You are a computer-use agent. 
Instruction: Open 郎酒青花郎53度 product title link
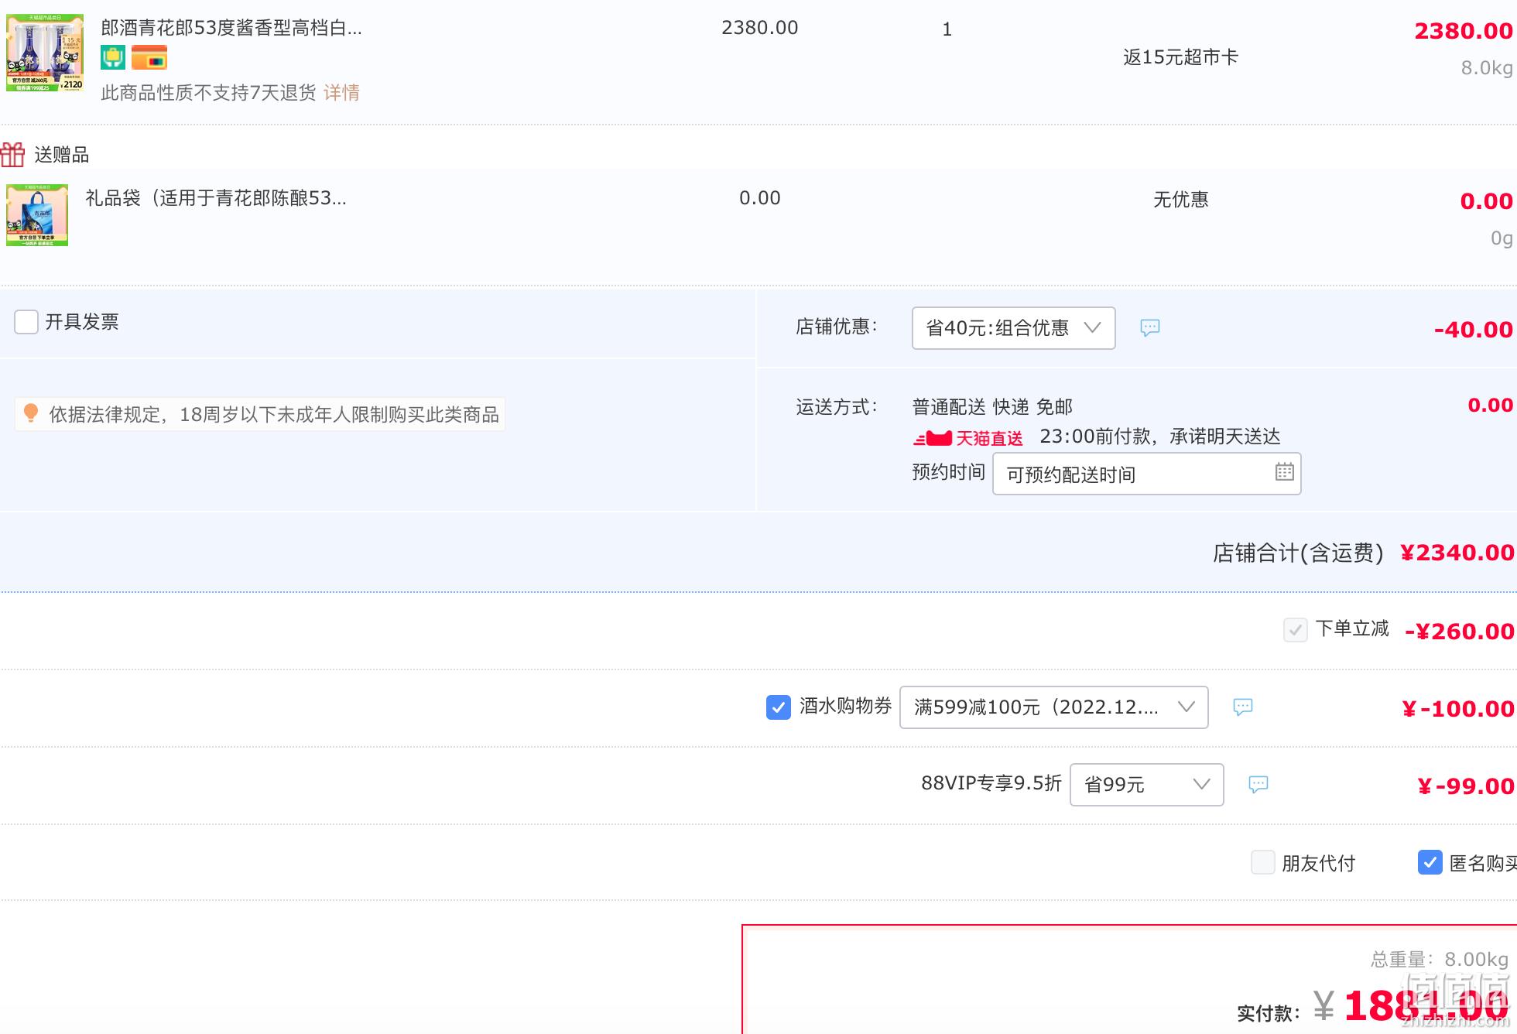pyautogui.click(x=231, y=28)
